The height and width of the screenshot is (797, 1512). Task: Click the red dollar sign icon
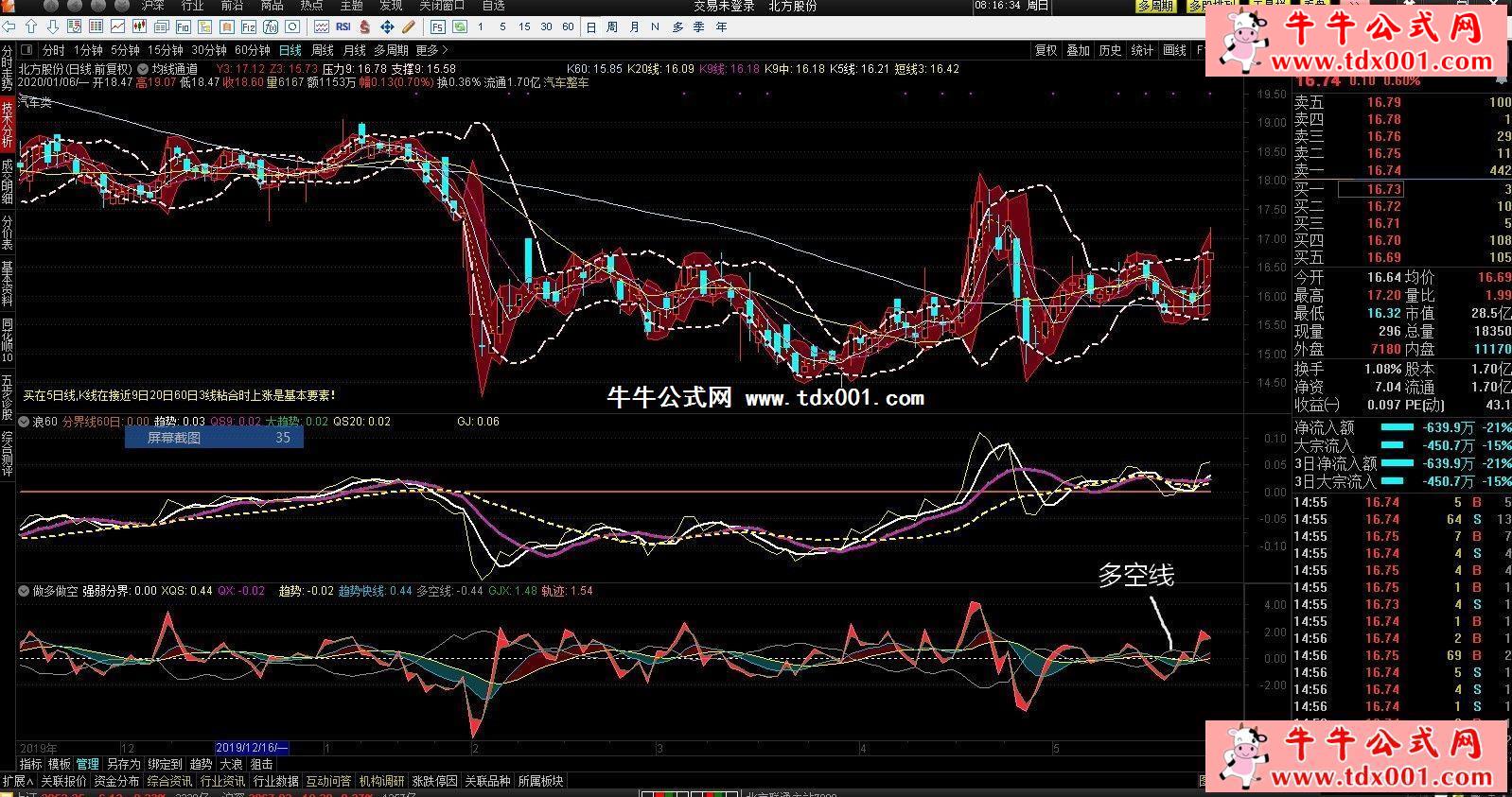364,27
